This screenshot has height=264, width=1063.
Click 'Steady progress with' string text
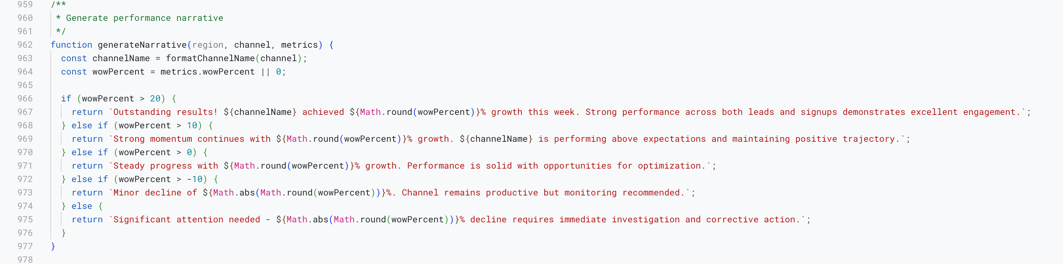[x=165, y=166]
